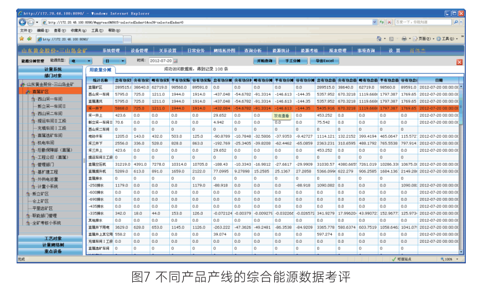Switch to the 用能量分摊 tab
The height and width of the screenshot is (289, 482).
click(x=101, y=70)
